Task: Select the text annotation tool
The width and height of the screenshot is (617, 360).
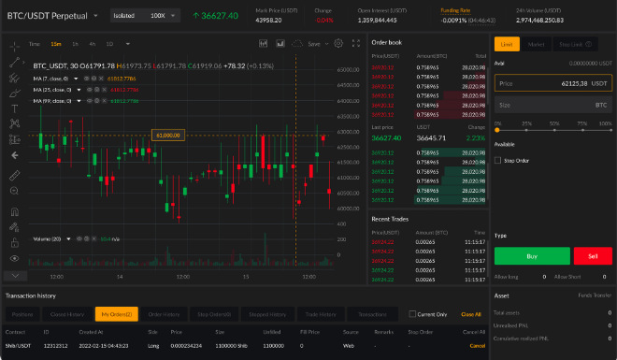Action: tap(15, 108)
